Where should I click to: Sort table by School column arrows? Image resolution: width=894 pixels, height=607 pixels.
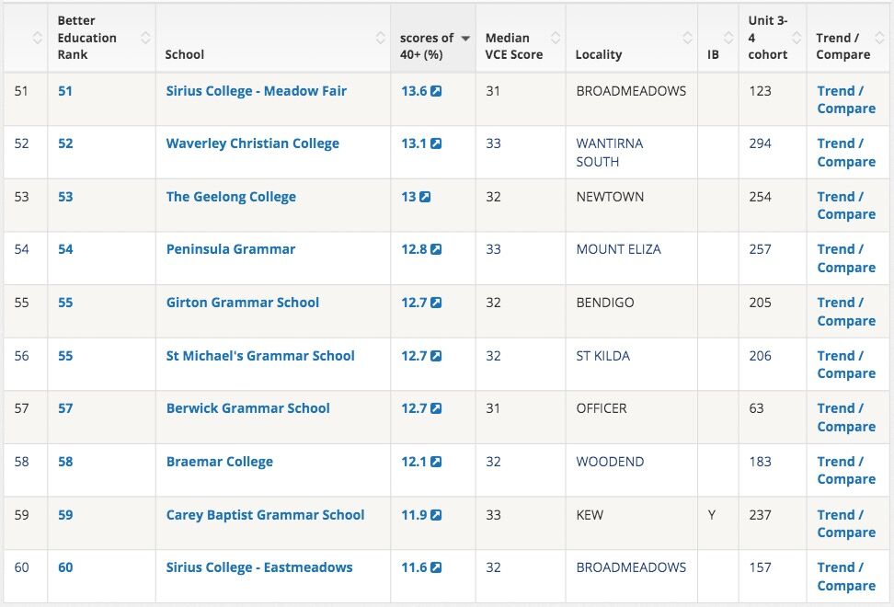pos(381,38)
